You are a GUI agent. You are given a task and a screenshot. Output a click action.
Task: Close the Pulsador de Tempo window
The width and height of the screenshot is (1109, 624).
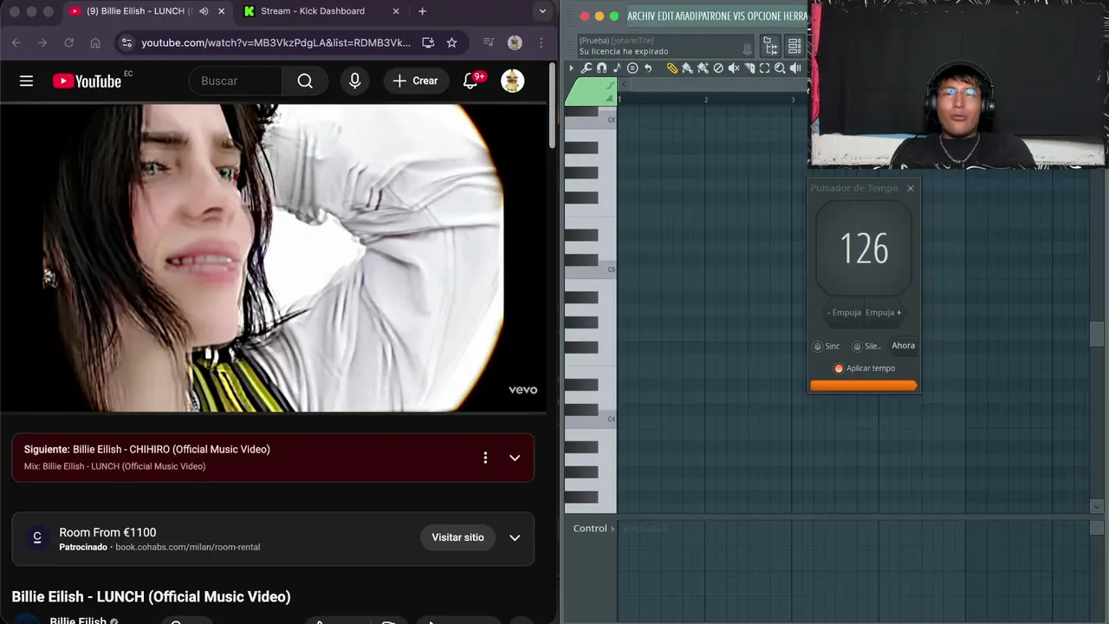click(x=910, y=188)
